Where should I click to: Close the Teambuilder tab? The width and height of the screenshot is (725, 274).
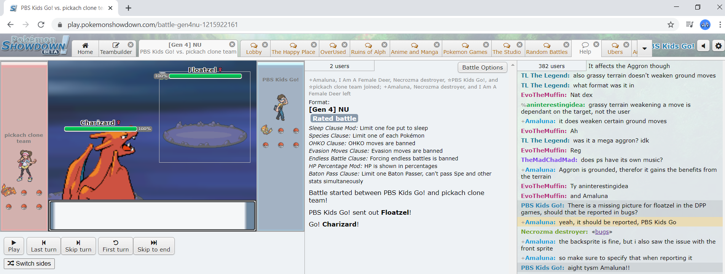coord(131,44)
